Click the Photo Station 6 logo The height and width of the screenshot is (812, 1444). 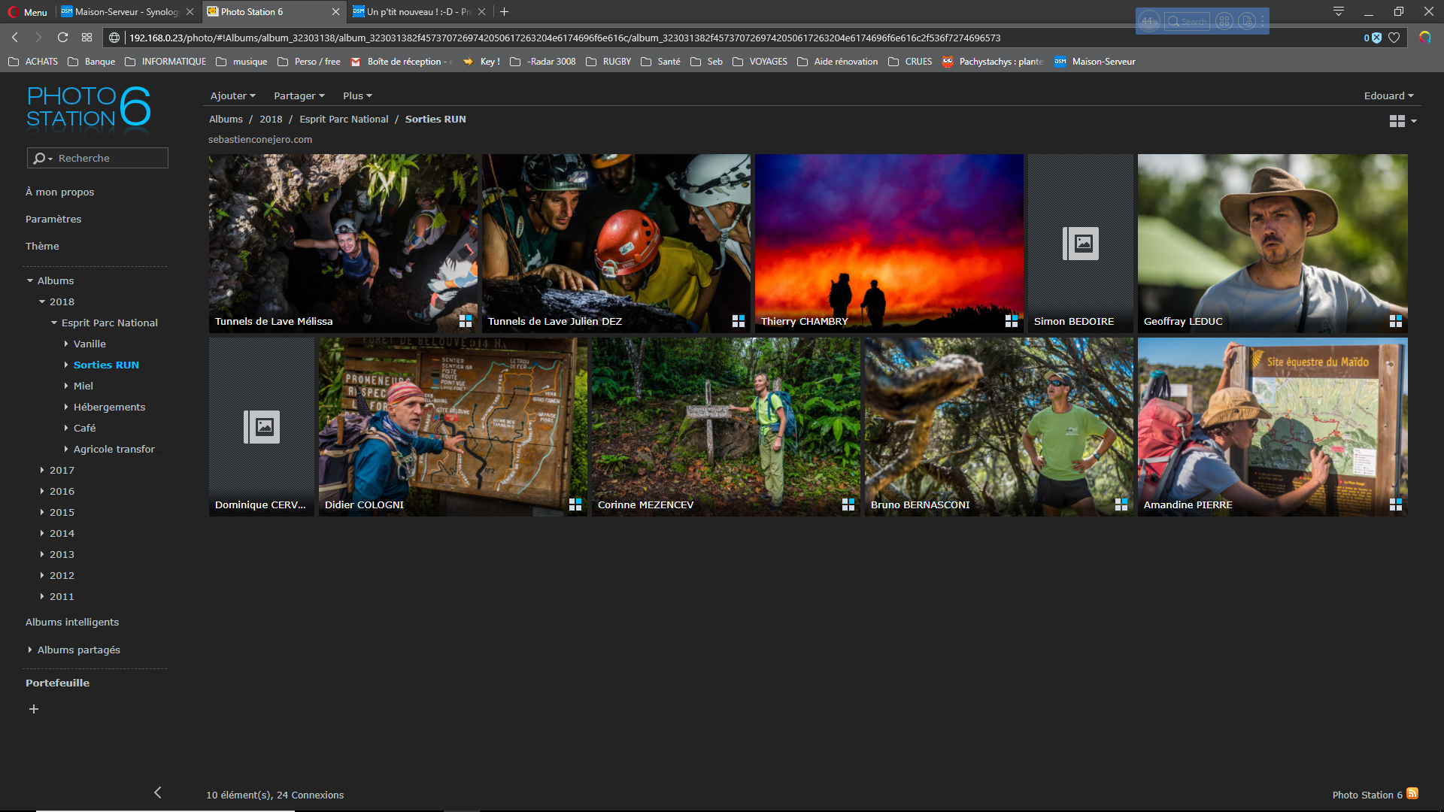(x=89, y=108)
